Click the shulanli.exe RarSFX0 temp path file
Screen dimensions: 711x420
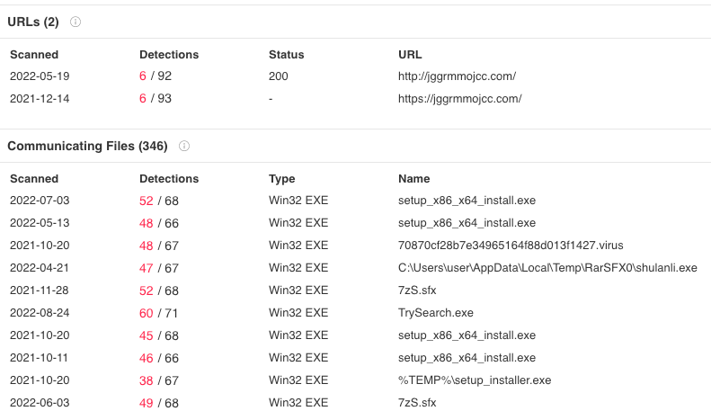click(x=547, y=268)
